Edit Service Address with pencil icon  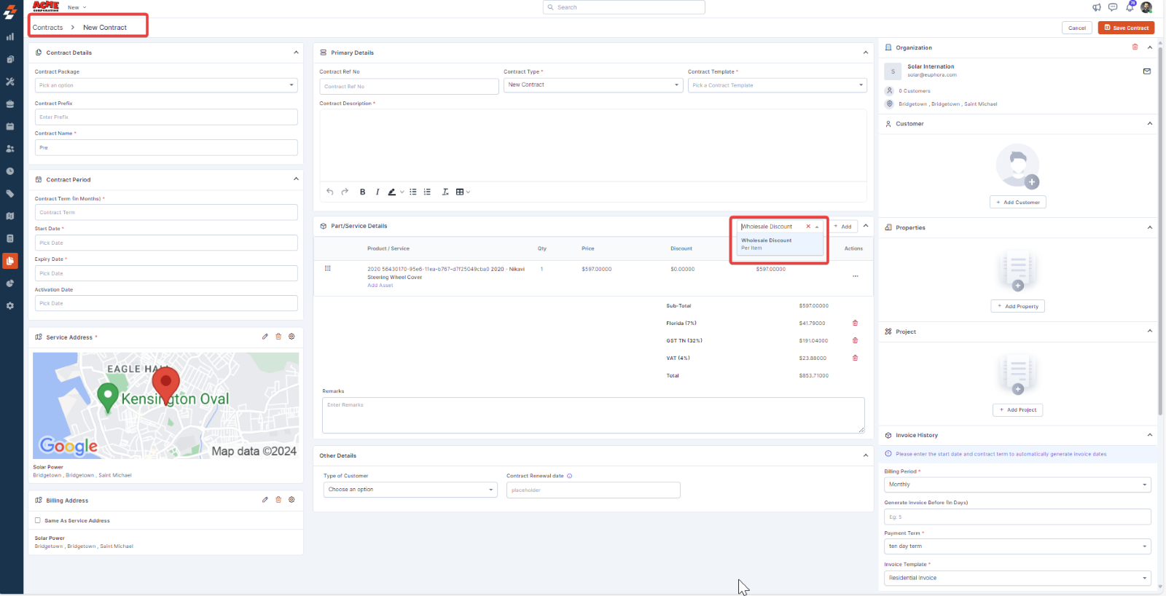[265, 337]
